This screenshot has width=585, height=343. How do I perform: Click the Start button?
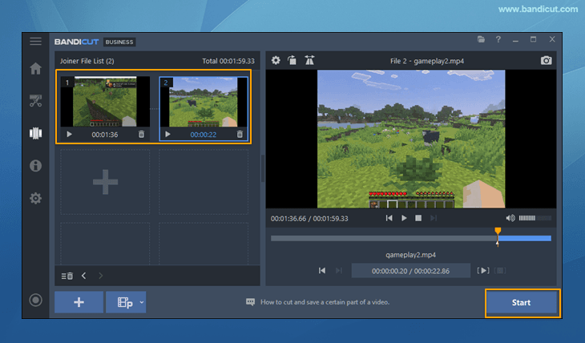pos(521,302)
